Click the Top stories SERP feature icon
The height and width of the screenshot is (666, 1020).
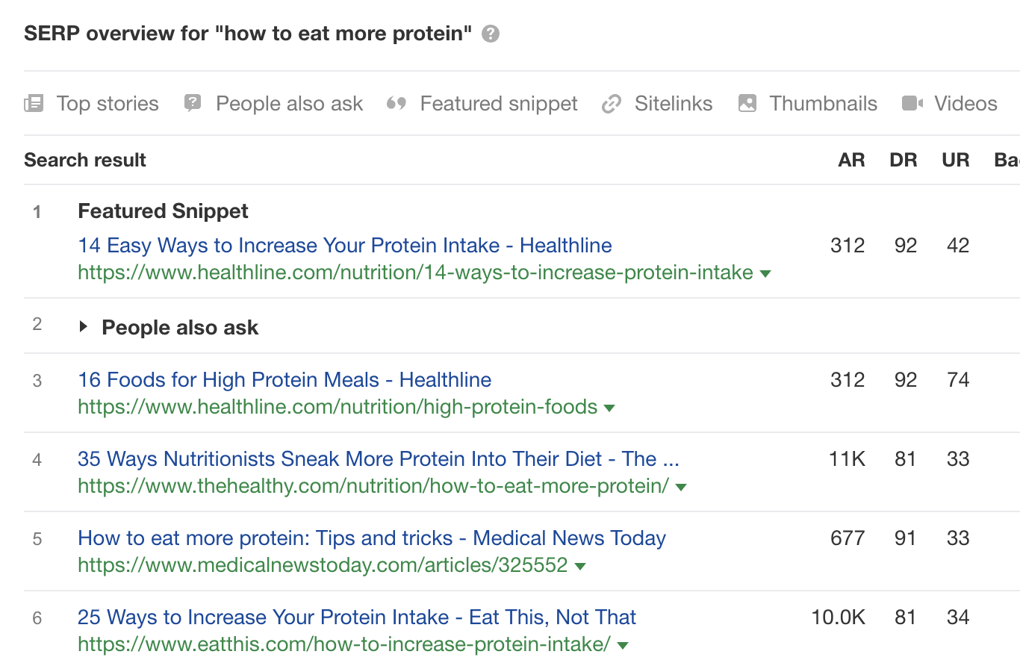click(x=34, y=103)
